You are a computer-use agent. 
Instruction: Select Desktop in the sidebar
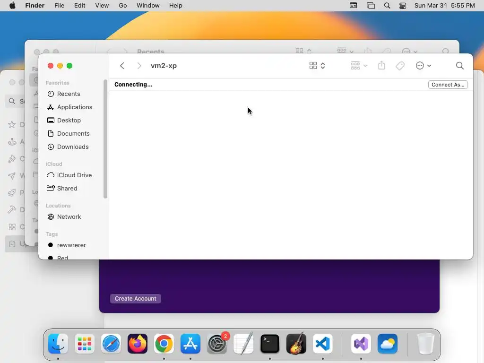69,121
